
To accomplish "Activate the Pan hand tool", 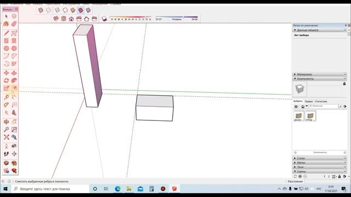I will pyautogui.click(x=14, y=122).
